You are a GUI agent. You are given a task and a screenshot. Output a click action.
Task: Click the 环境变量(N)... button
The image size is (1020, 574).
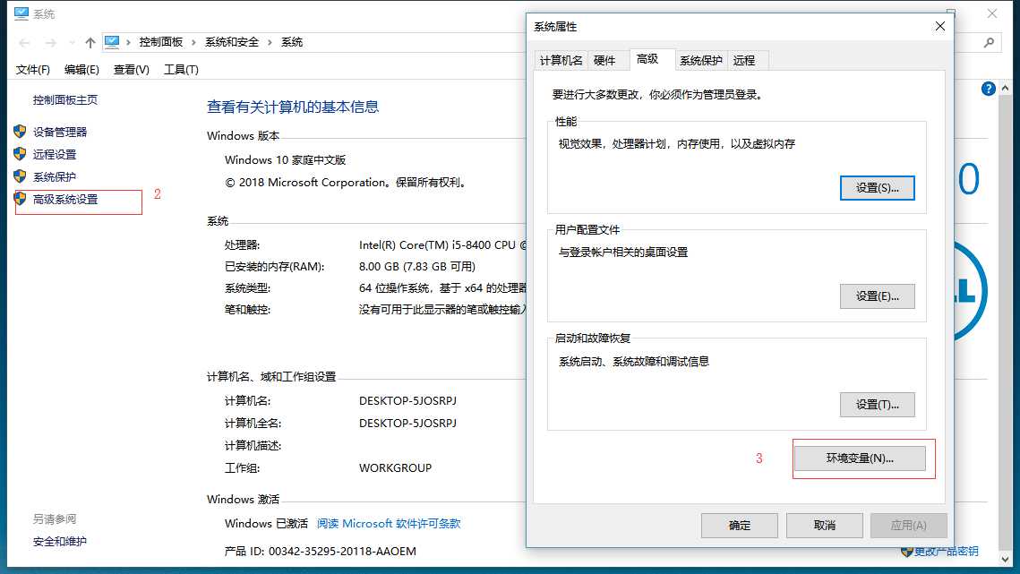coord(860,458)
